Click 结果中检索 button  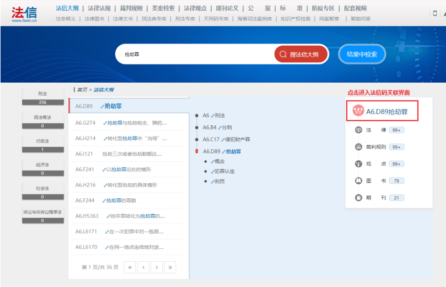(x=362, y=54)
